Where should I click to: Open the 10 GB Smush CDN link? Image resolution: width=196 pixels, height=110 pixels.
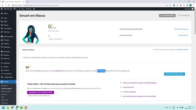click(x=128, y=87)
